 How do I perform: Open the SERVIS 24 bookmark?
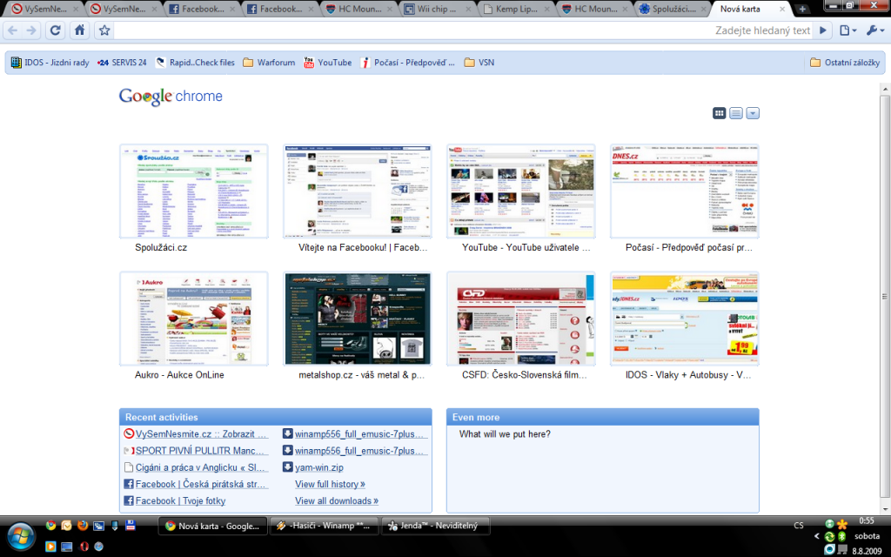[x=122, y=63]
